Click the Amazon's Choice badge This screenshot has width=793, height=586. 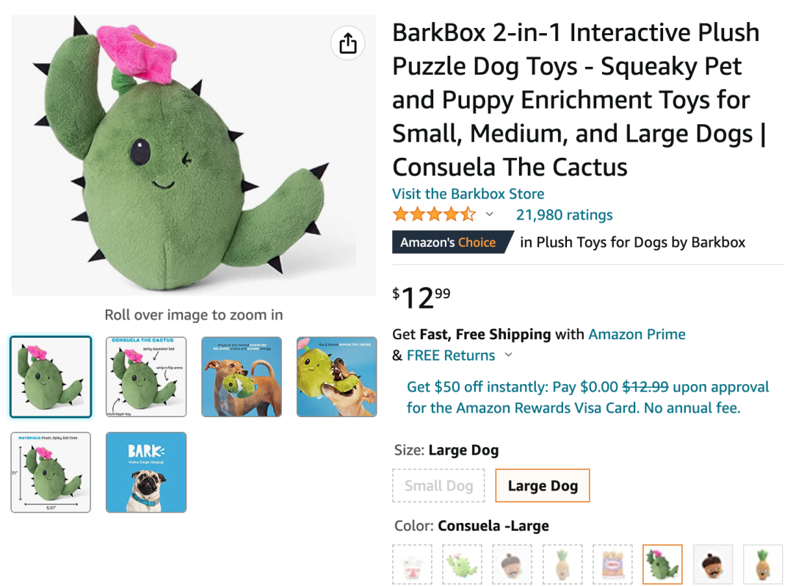tap(449, 242)
